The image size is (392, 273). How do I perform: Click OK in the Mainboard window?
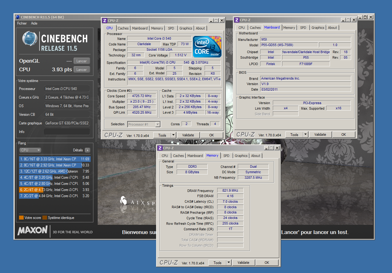tap(344, 135)
